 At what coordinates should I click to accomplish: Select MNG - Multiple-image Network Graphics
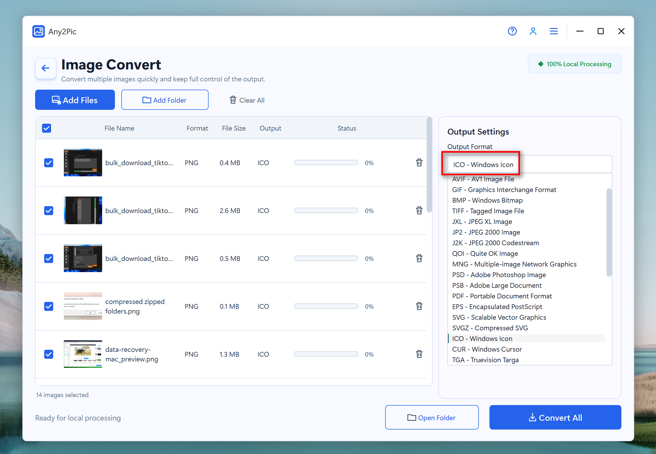[x=526, y=264]
